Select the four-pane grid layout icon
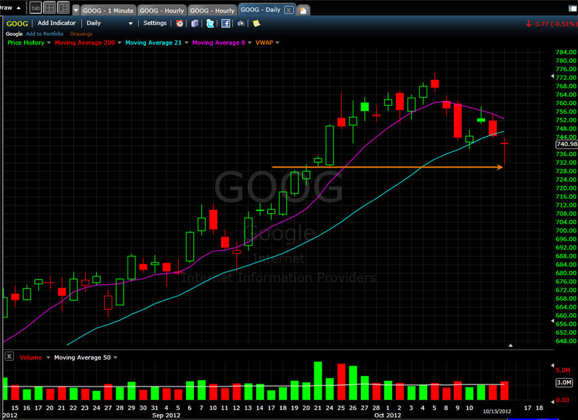This screenshot has height=420, width=578. (x=49, y=8)
